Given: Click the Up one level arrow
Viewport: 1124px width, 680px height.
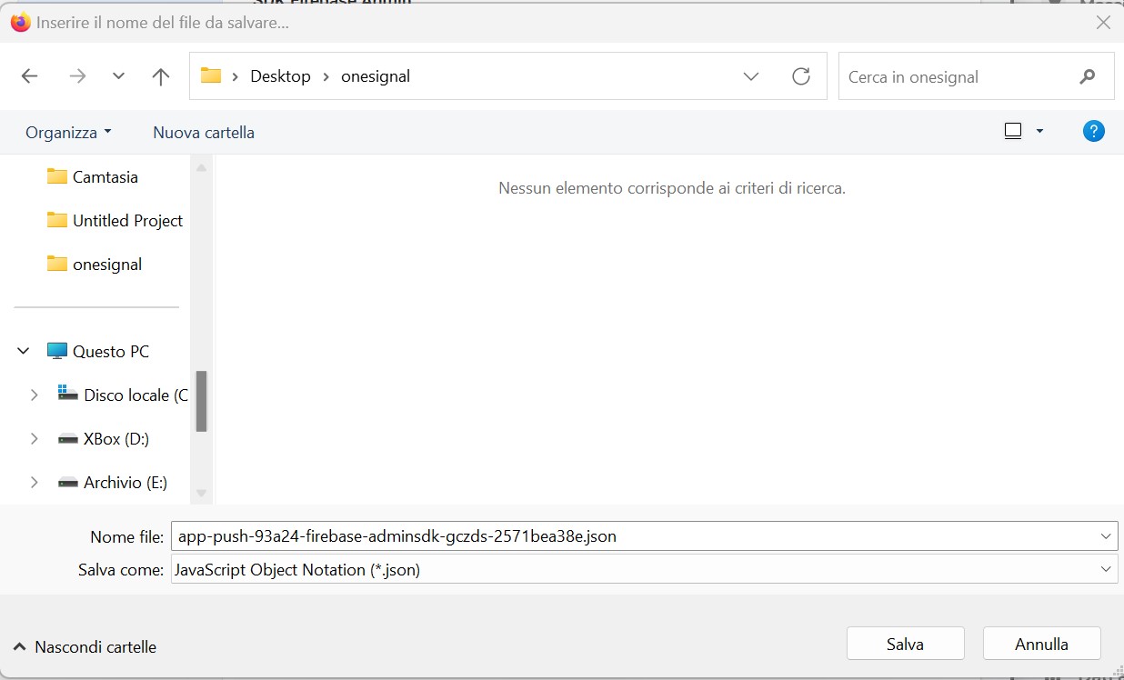Looking at the screenshot, I should coord(161,76).
